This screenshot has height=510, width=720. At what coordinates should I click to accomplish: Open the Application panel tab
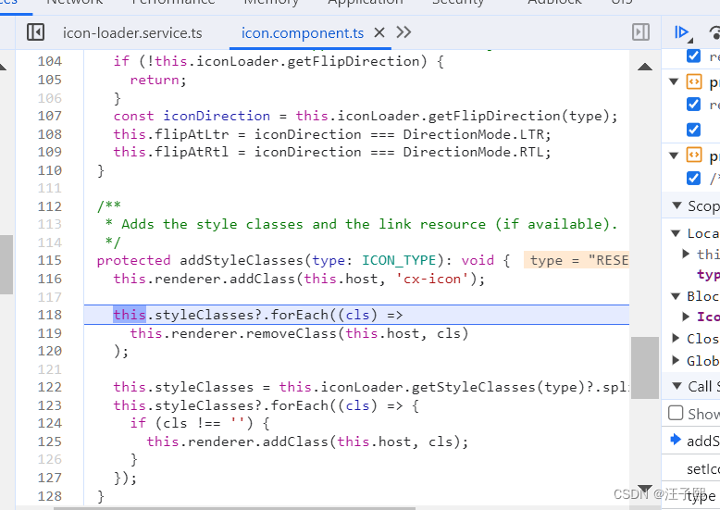click(x=365, y=2)
